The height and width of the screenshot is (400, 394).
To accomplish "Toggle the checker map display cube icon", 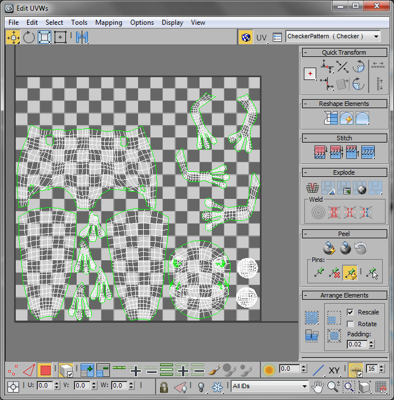I will click(246, 38).
